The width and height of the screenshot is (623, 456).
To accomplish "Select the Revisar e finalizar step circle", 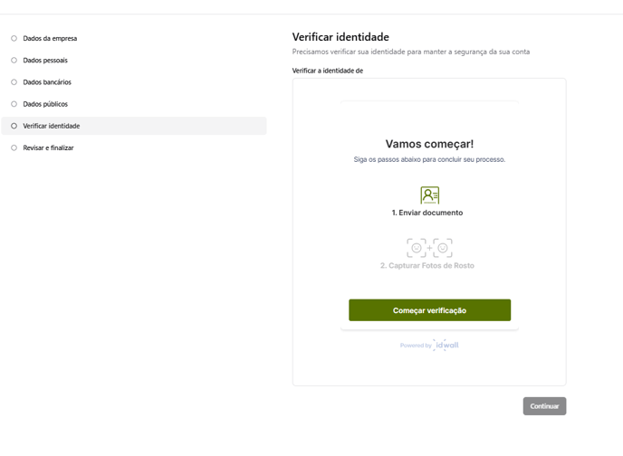I will tap(14, 147).
